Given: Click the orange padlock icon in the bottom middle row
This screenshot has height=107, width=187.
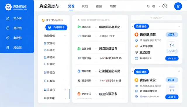Looking at the screenshot, I should pos(79,94).
